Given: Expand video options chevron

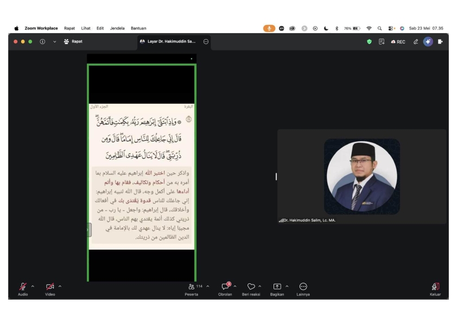Looking at the screenshot, I should [x=60, y=286].
